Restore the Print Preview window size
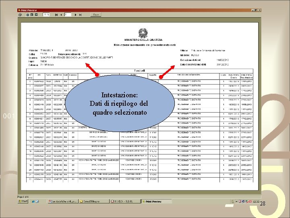Image resolution: width=290 pixels, height=218 pixels. click(256, 10)
